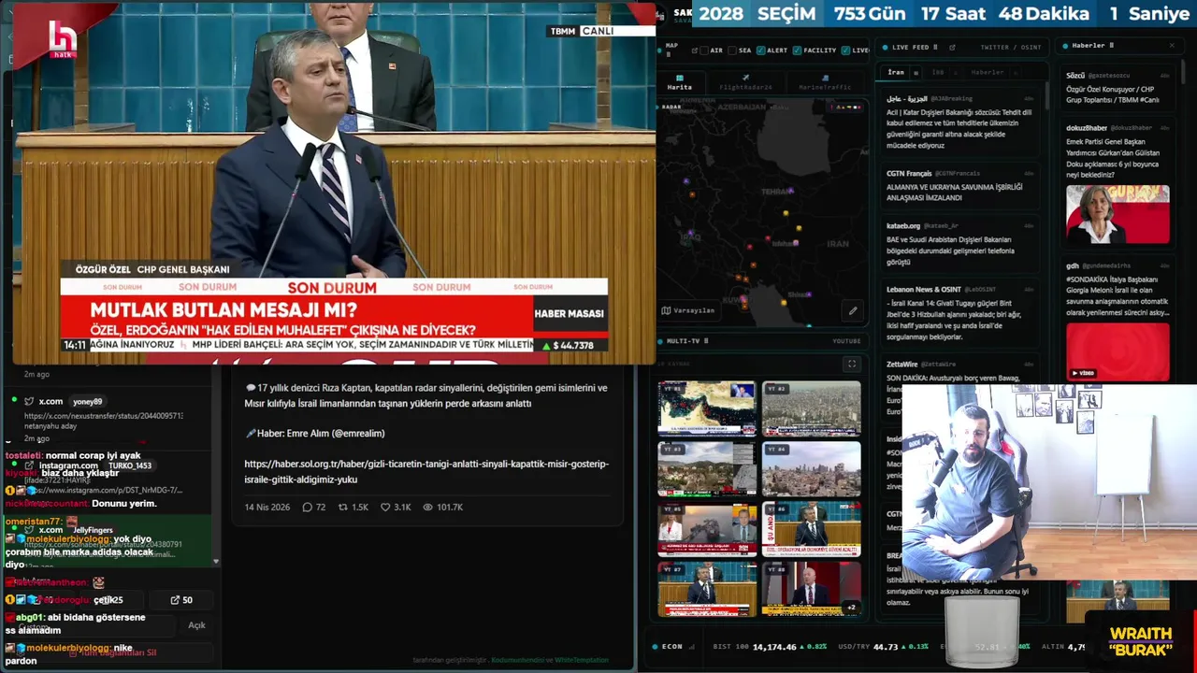
Task: Expand the Multi-TV grid to fullscreen
Action: (851, 364)
